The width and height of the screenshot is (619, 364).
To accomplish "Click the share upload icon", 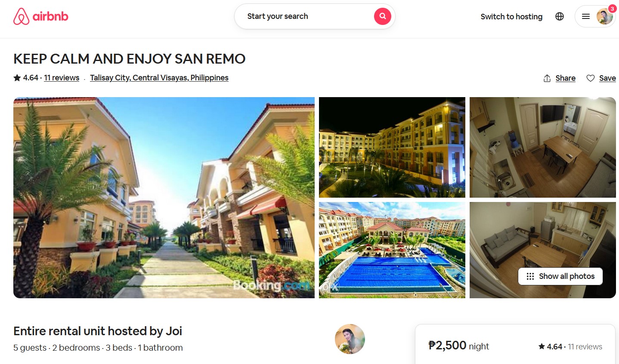I will point(547,78).
